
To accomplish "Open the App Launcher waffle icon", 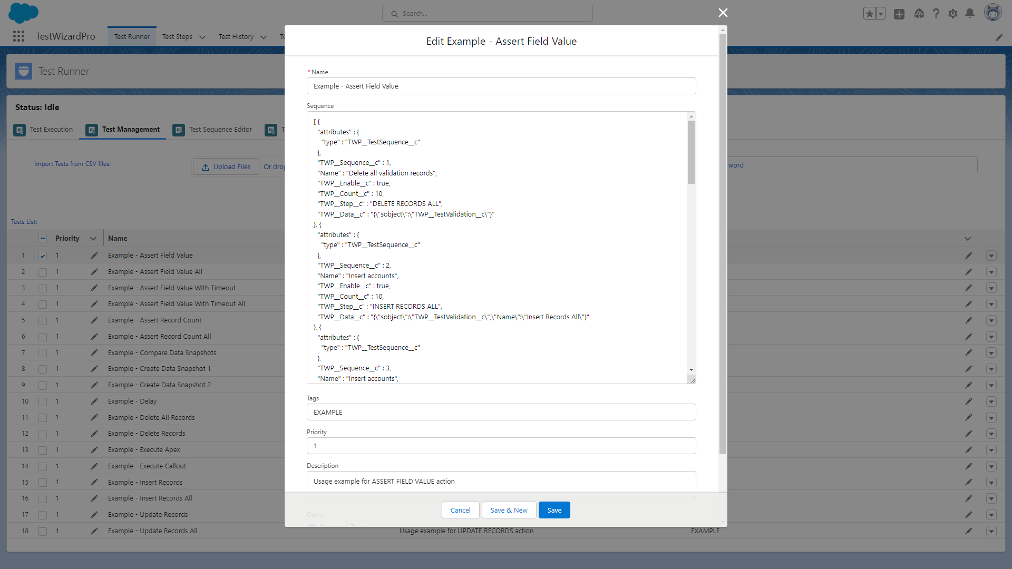I will tap(19, 36).
